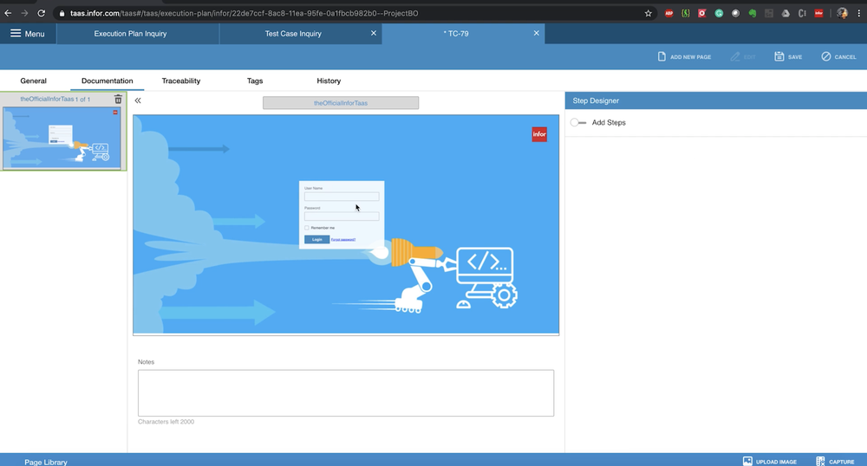The width and height of the screenshot is (867, 466).
Task: Open the Grammarly extension icon
Action: [x=719, y=13]
